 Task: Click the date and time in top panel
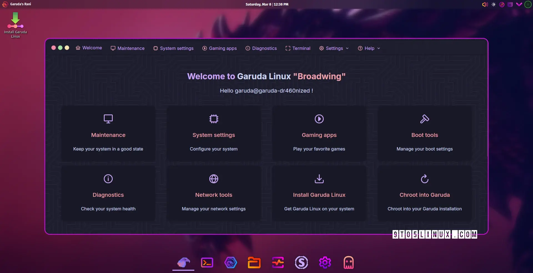267,4
